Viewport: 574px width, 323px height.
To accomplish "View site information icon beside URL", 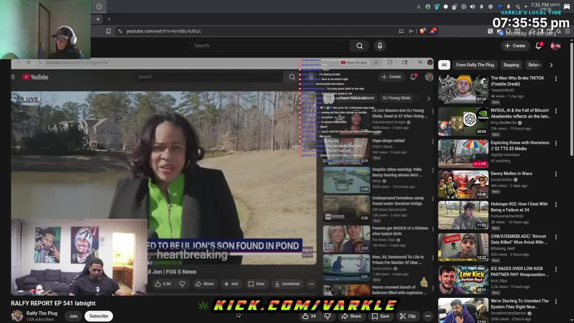I will click(x=120, y=31).
